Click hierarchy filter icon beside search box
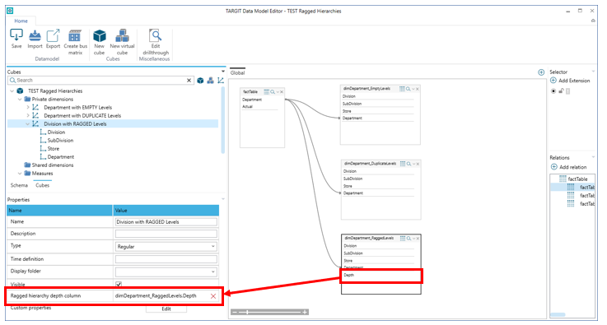This screenshot has width=607, height=325. (210, 81)
